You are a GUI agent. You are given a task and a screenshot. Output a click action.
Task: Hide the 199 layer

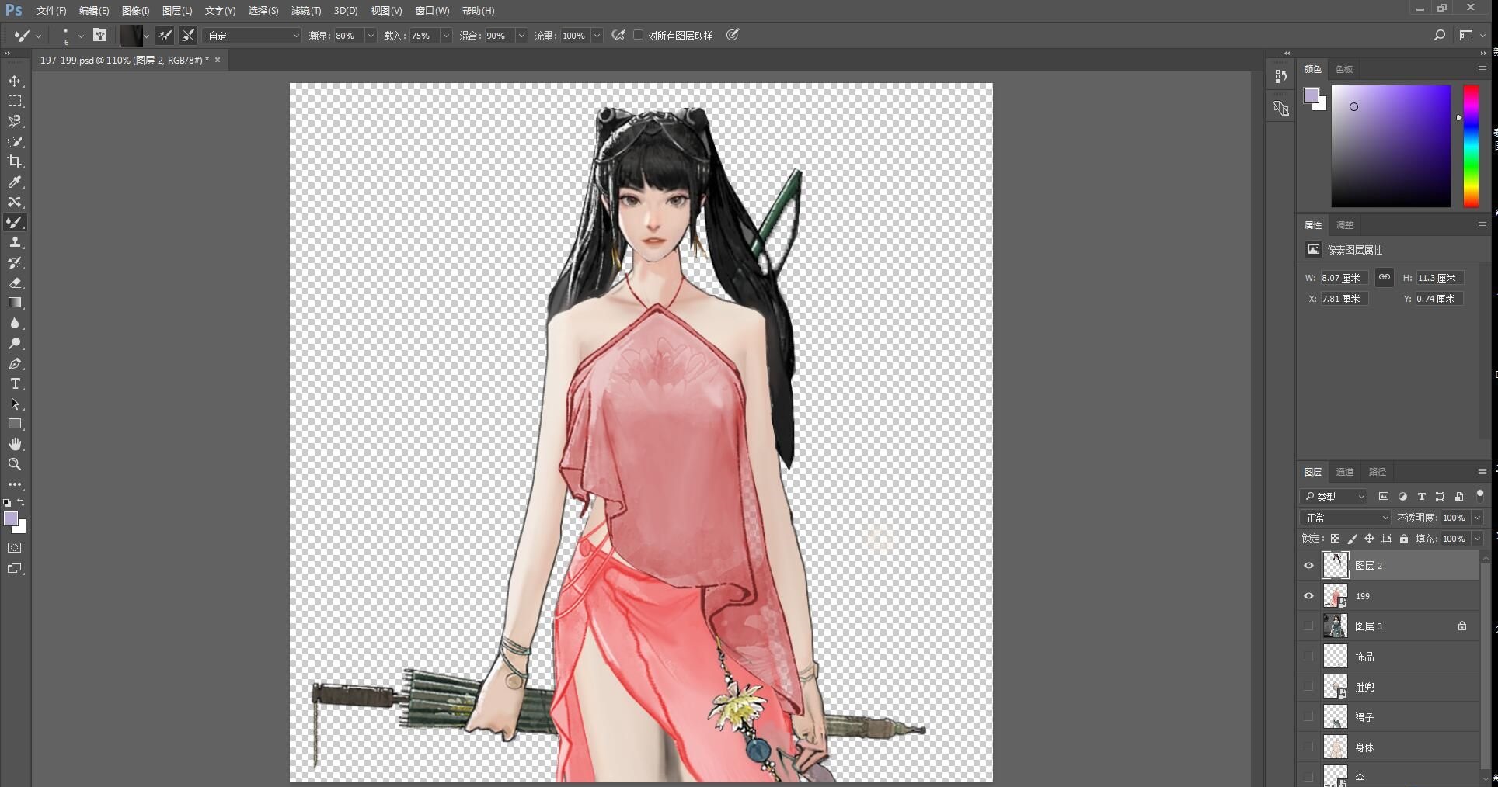coord(1308,596)
